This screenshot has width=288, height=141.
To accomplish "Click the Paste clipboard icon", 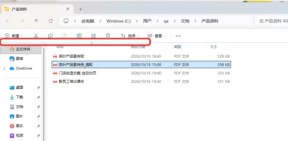I will [x=65, y=36].
